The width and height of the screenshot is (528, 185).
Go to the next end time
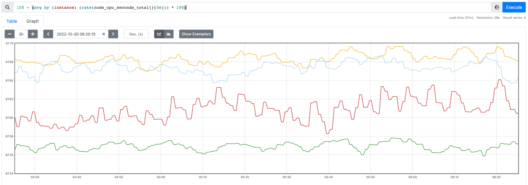tap(113, 34)
